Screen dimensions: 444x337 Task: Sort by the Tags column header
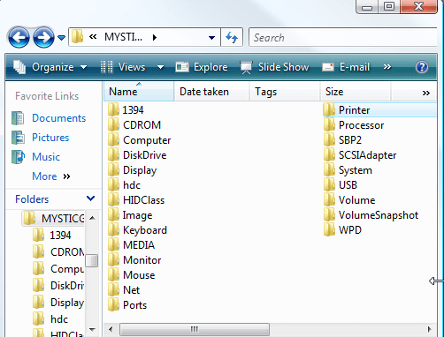coord(285,92)
